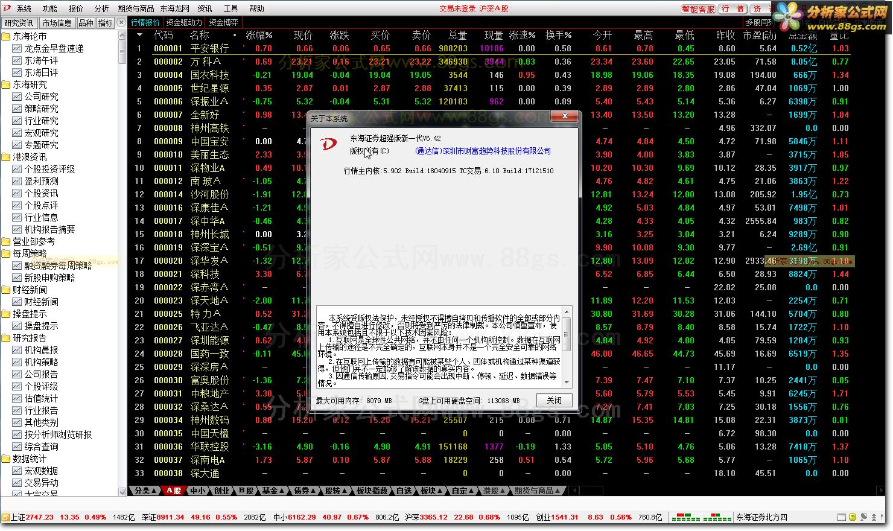Select the 平安银行 stock row
Viewport: 893px width, 531px height.
coord(489,48)
